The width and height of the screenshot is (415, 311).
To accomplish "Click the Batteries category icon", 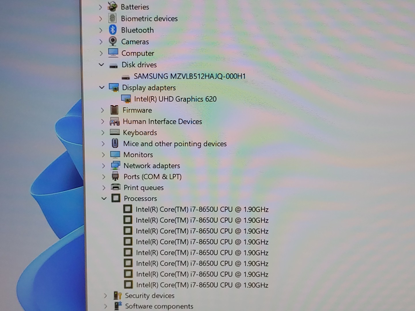I will click(112, 6).
